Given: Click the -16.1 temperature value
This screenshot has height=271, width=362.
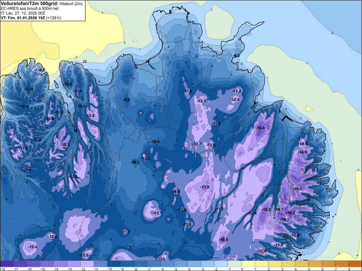Looking at the screenshot, I should point(285,219).
